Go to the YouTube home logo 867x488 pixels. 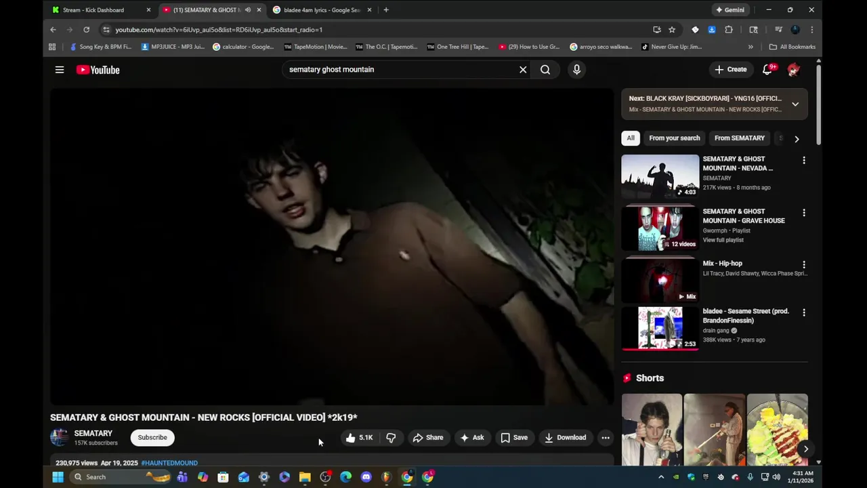pos(98,70)
